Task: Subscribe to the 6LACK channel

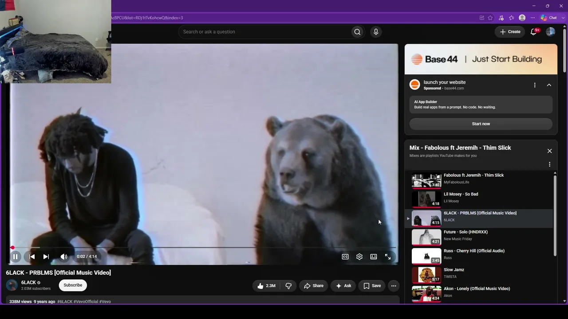Action: coord(73,285)
